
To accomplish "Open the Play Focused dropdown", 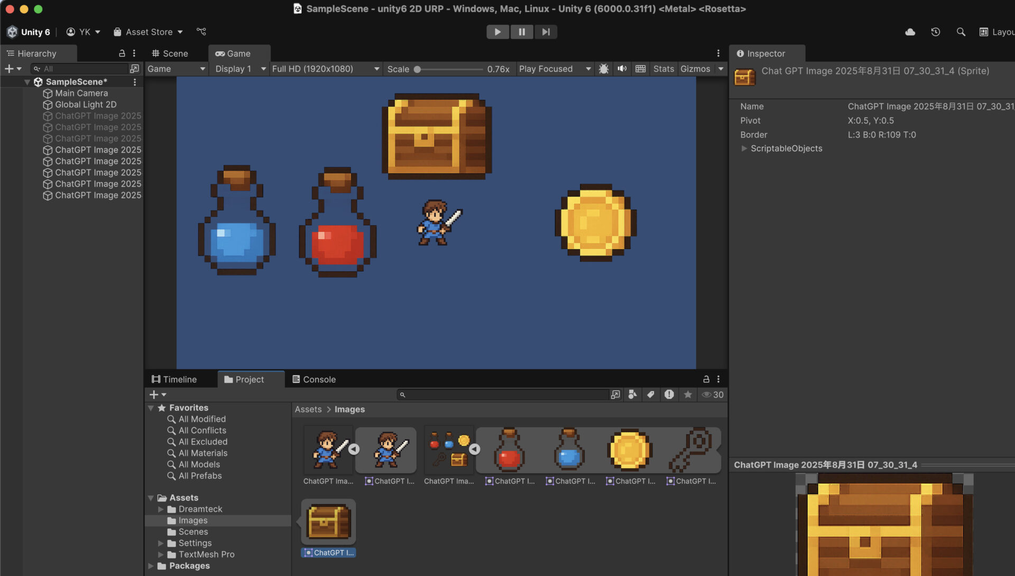I will [555, 69].
